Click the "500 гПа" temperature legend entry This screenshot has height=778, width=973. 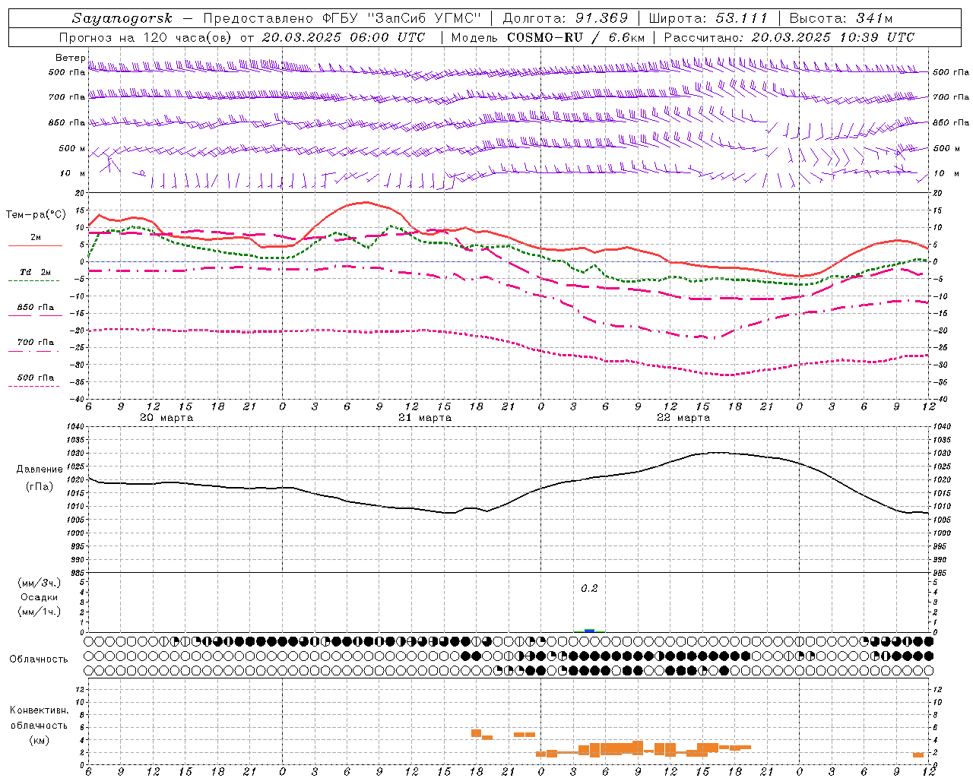pyautogui.click(x=36, y=378)
